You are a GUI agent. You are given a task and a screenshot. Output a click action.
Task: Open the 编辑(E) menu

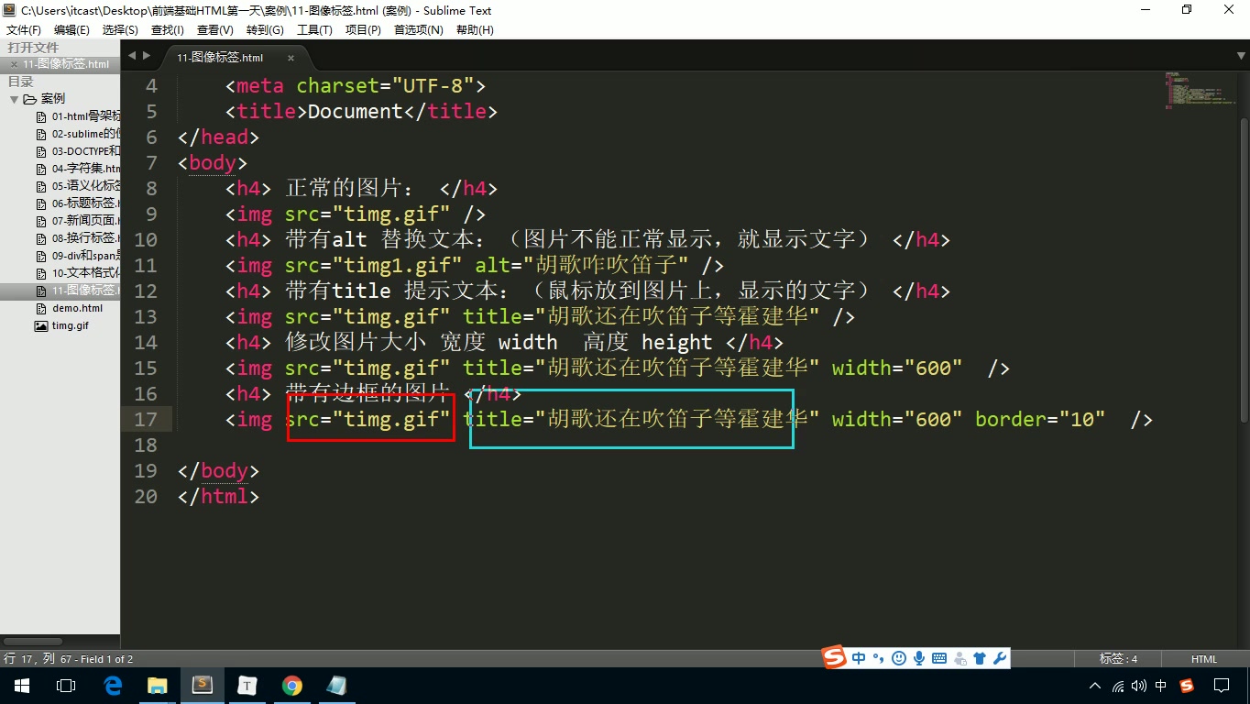(71, 30)
